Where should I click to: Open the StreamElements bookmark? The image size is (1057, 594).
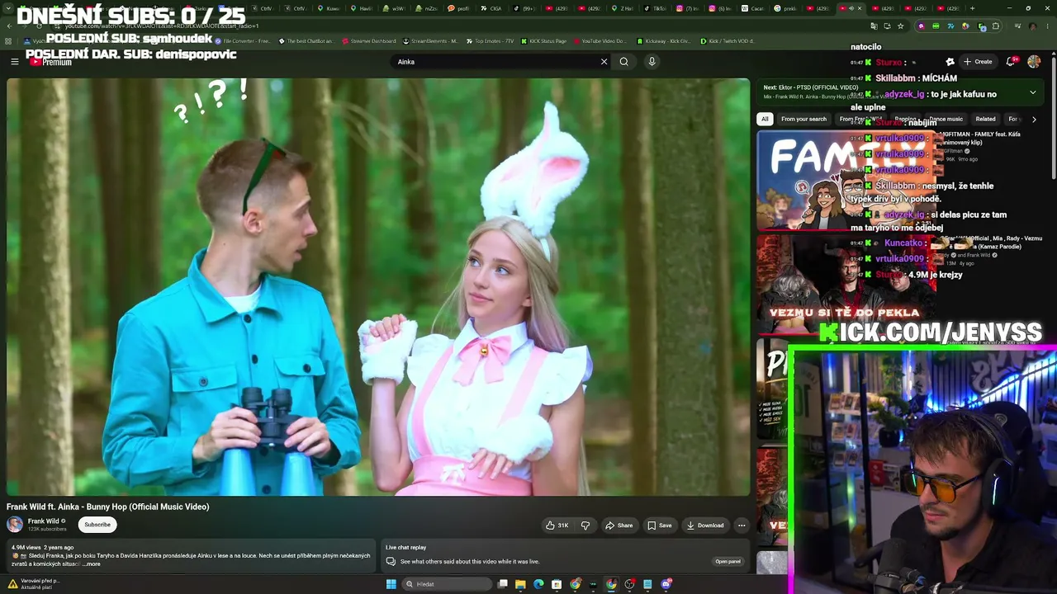[x=429, y=40]
